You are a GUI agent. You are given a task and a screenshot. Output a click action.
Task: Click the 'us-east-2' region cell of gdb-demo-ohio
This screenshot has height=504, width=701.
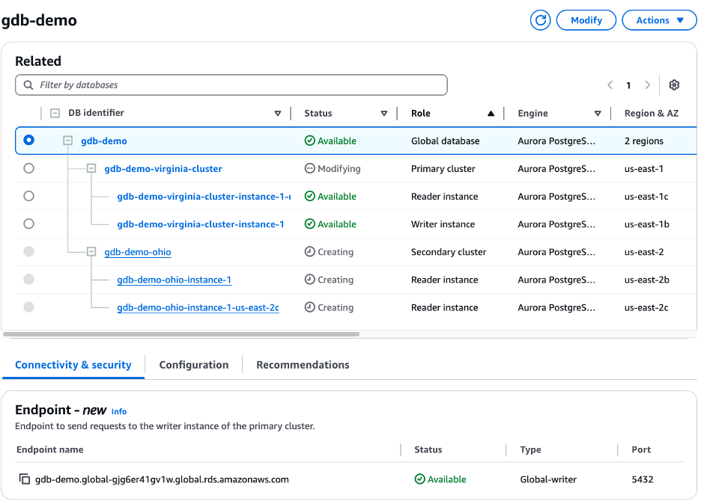click(x=644, y=252)
